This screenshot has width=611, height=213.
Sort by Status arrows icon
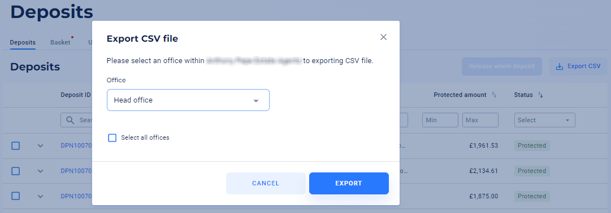[540, 95]
